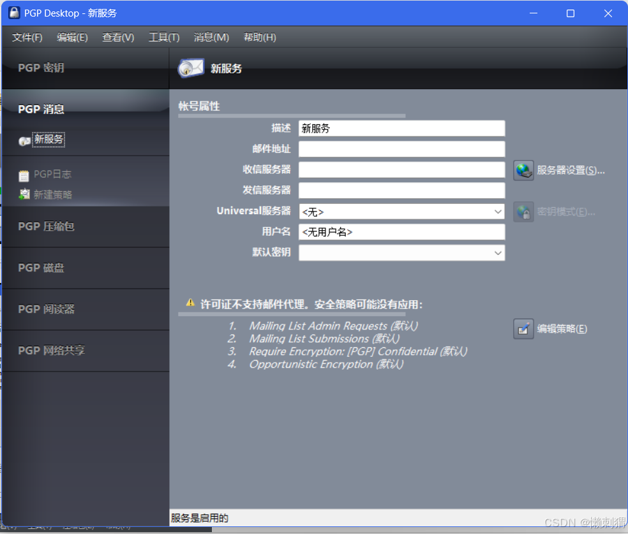Viewport: 628px width, 534px height.
Task: Select policy Mailing List Admin Requests
Action: click(333, 326)
